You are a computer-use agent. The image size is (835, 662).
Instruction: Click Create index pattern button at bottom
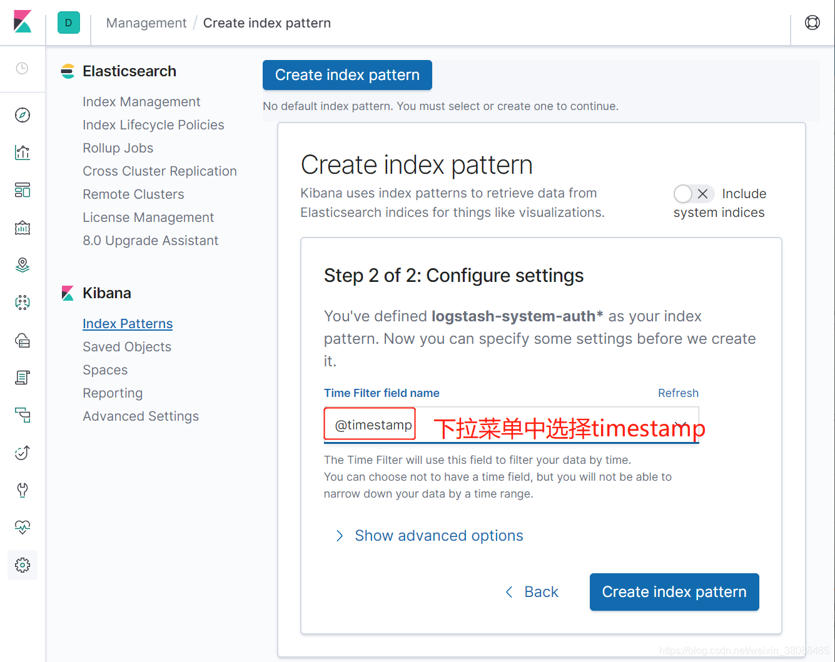click(x=674, y=592)
